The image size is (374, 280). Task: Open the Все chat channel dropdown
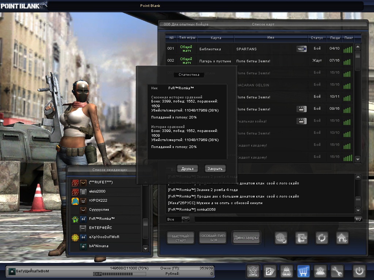(x=186, y=219)
